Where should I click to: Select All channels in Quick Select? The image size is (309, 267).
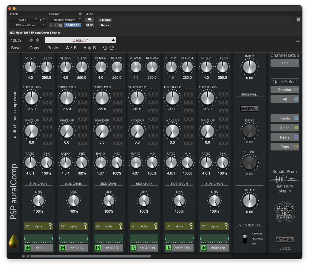[285, 99]
